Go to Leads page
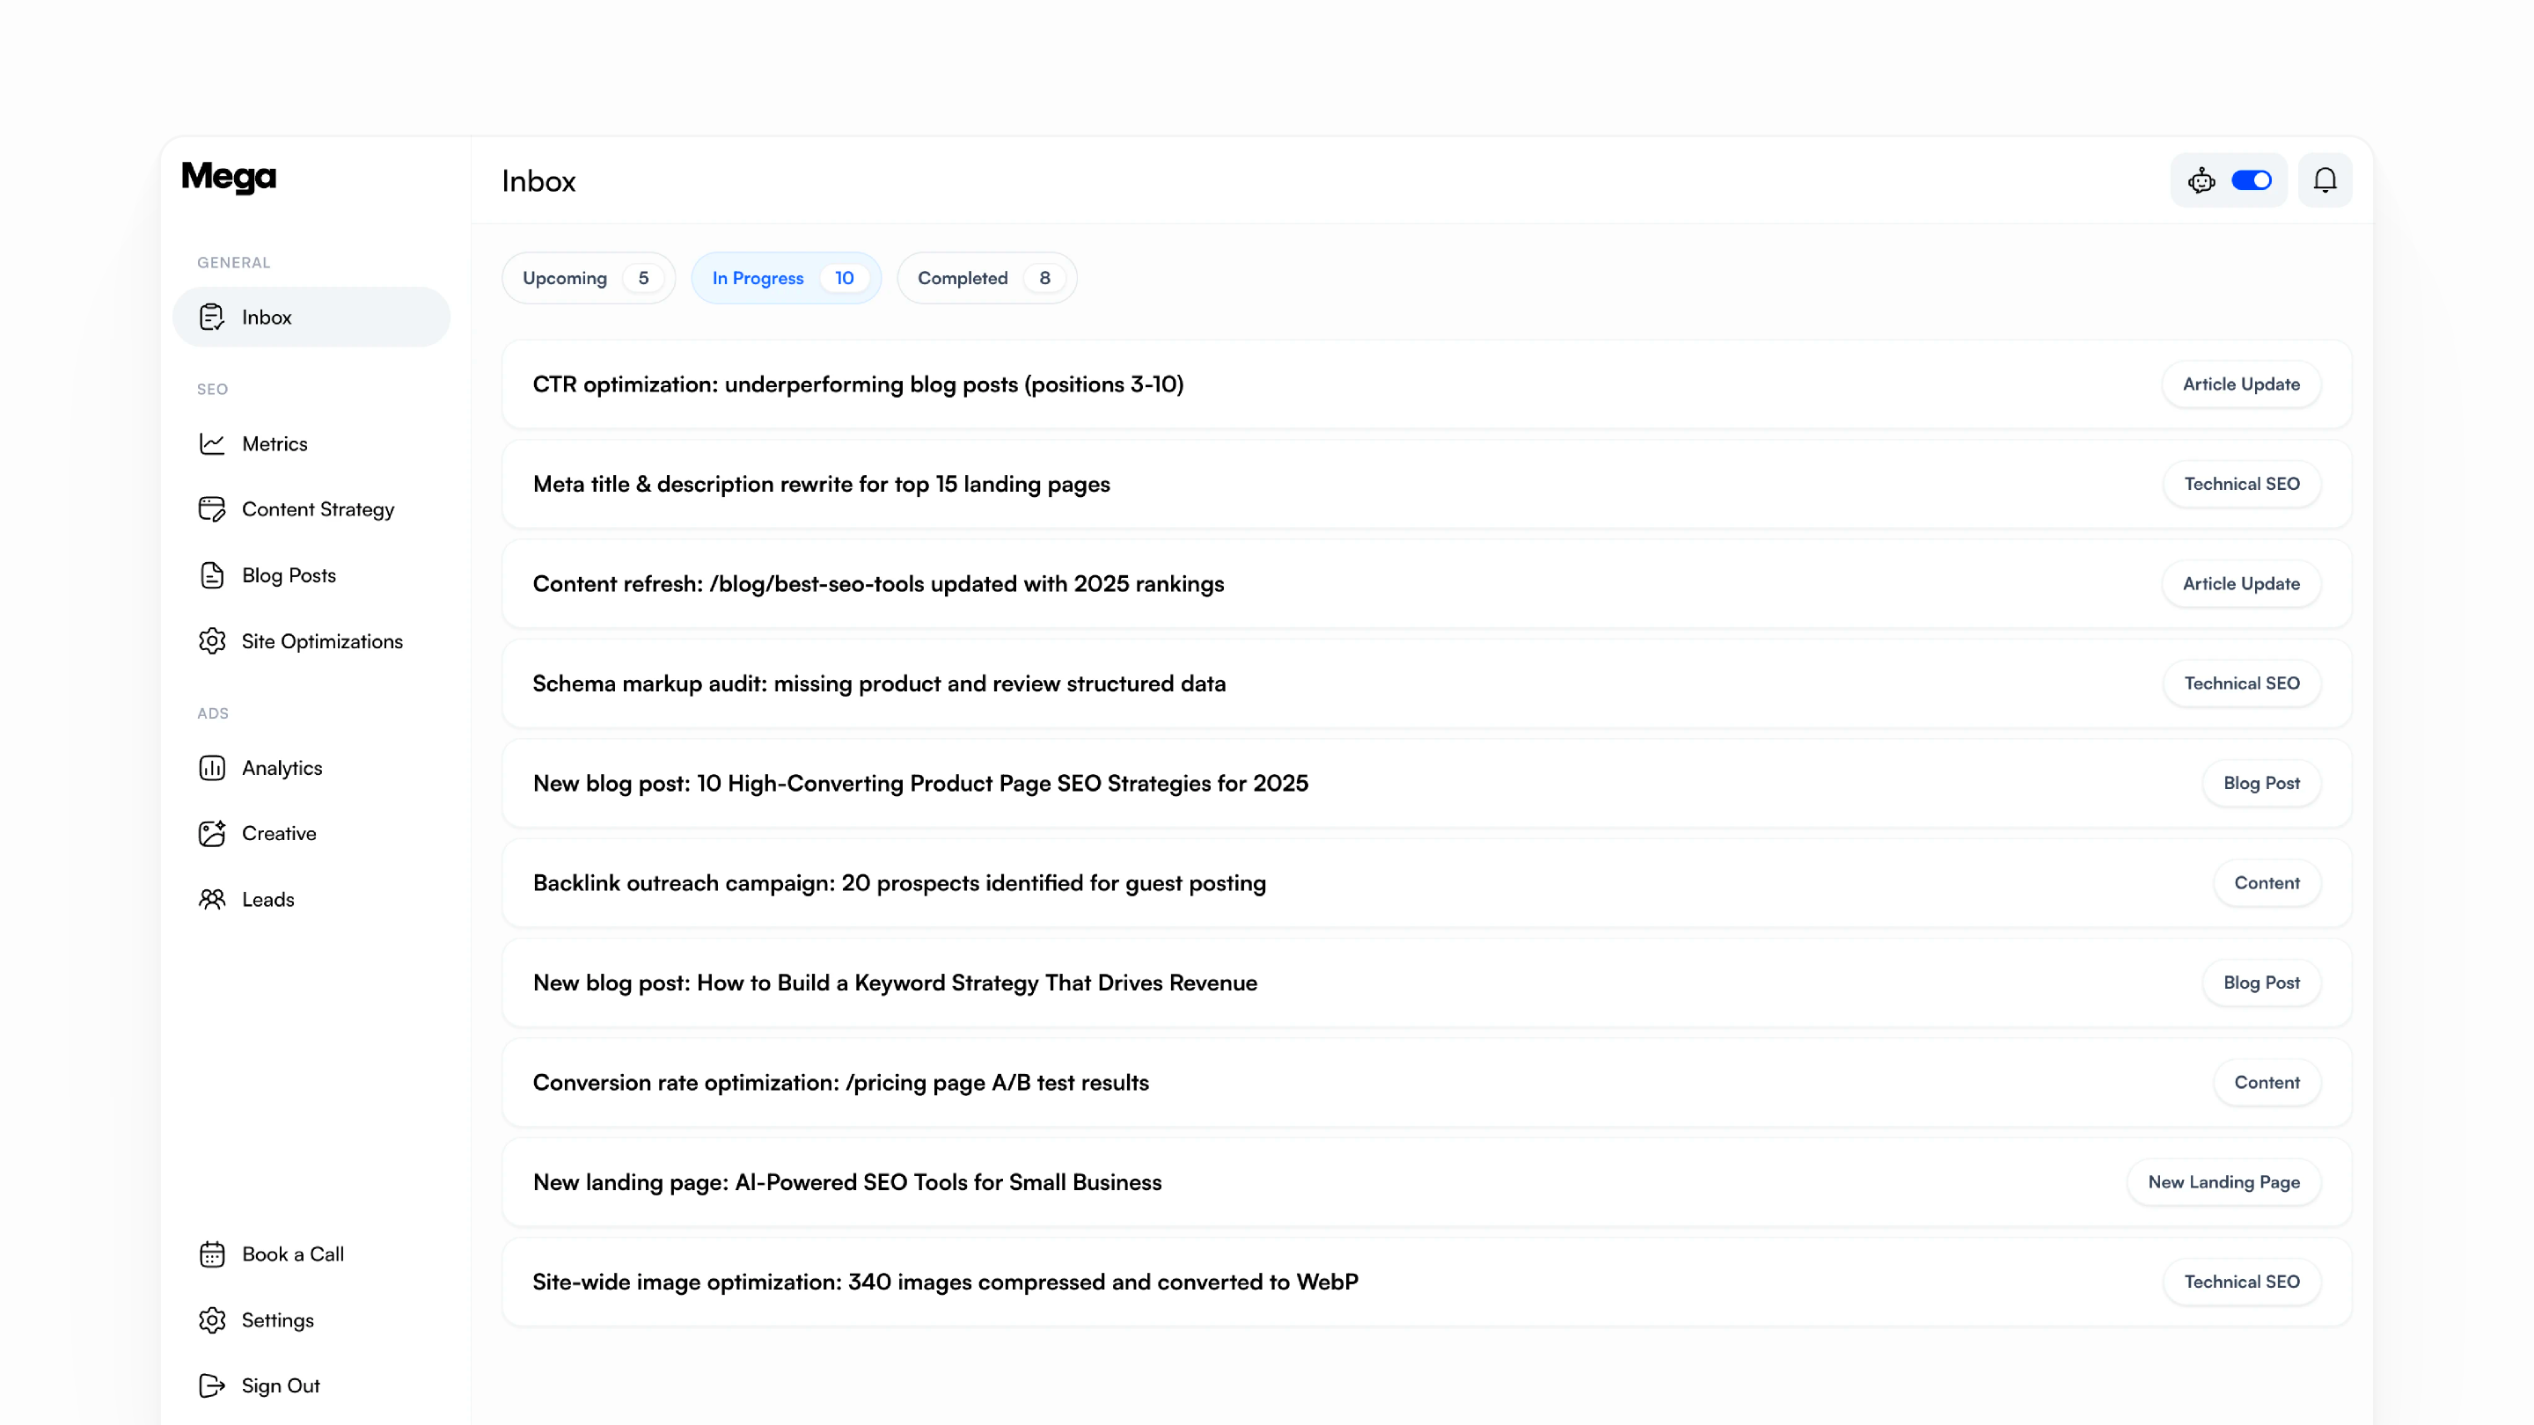2534x1425 pixels. (x=267, y=899)
